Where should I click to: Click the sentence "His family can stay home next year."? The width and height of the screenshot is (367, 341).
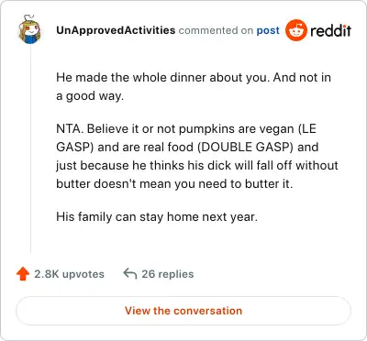(x=157, y=217)
